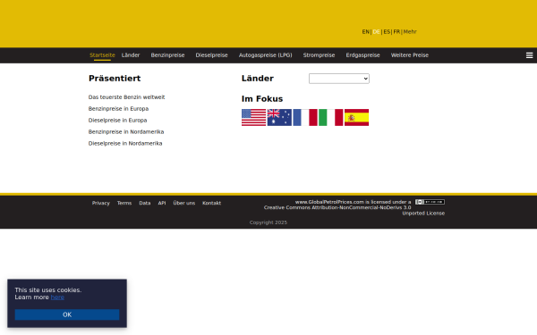Viewport: 537px width, 335px height.
Task: Open Erdgaspreise menu item
Action: 362,55
